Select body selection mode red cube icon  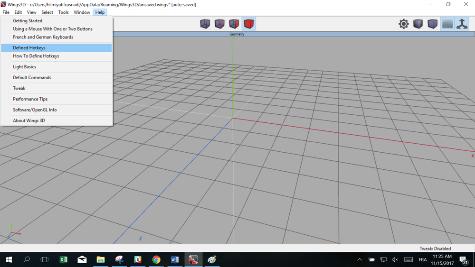click(x=249, y=24)
